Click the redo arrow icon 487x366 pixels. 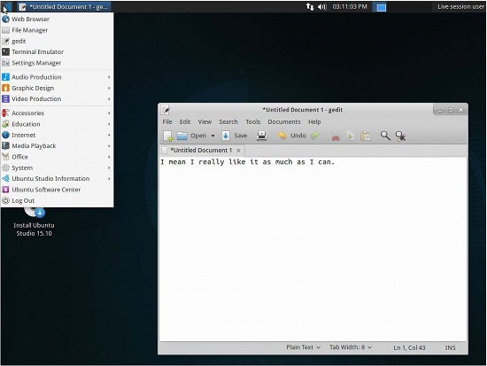point(315,136)
